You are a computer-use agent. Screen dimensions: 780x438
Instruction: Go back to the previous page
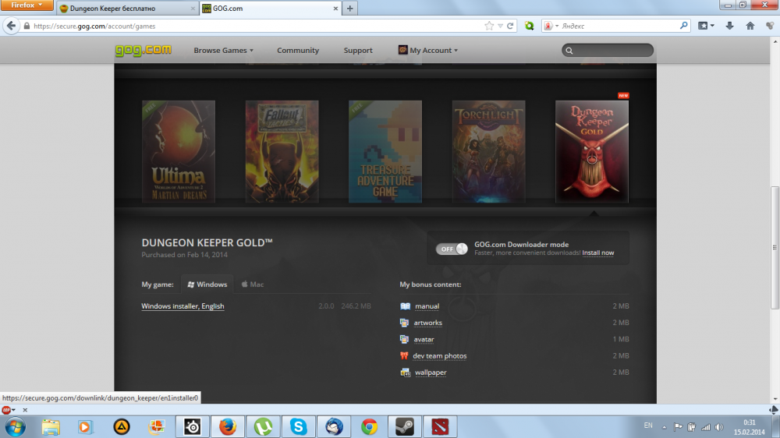click(11, 26)
